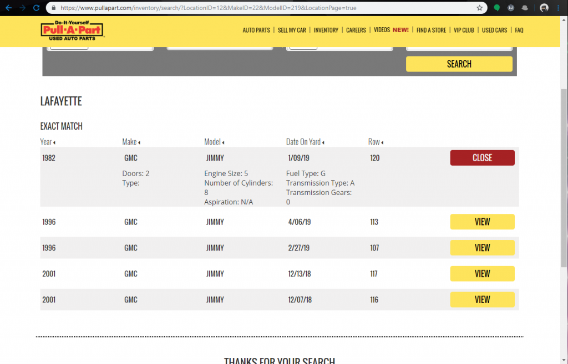The height and width of the screenshot is (364, 568).
Task: Click the date 12/07/18
Action: (300, 300)
